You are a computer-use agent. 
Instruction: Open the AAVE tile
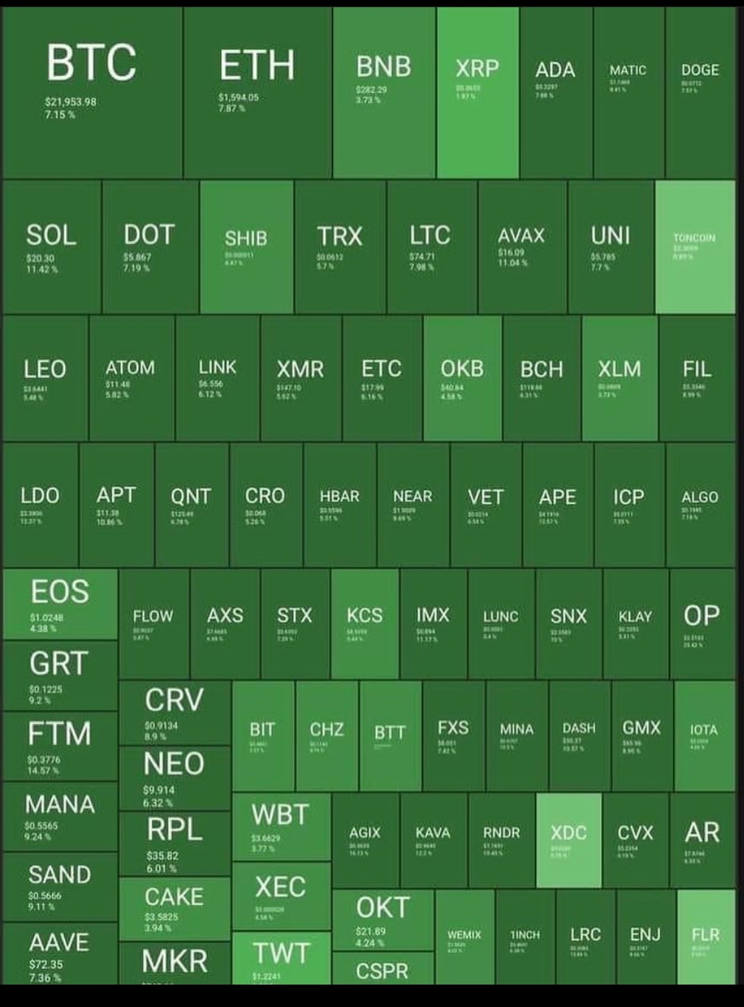click(60, 953)
